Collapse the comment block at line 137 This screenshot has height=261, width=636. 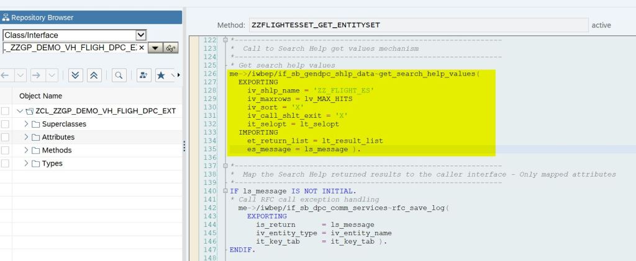pos(225,166)
